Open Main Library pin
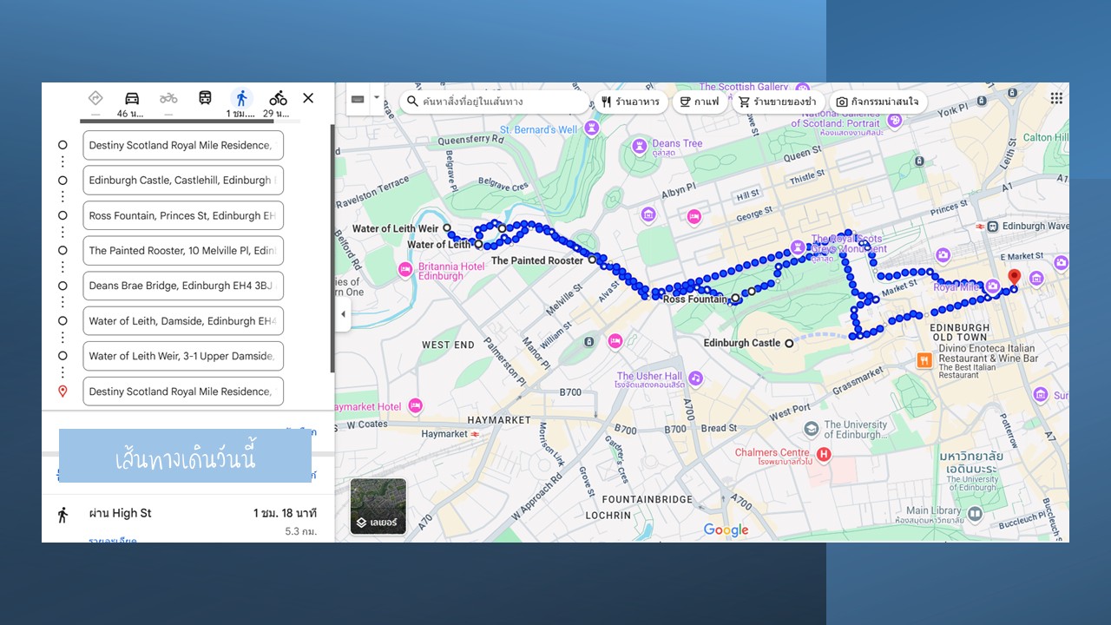This screenshot has height=625, width=1111. [x=975, y=514]
